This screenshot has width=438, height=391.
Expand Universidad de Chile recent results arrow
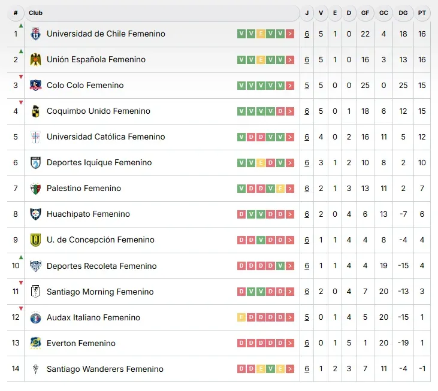click(x=290, y=34)
